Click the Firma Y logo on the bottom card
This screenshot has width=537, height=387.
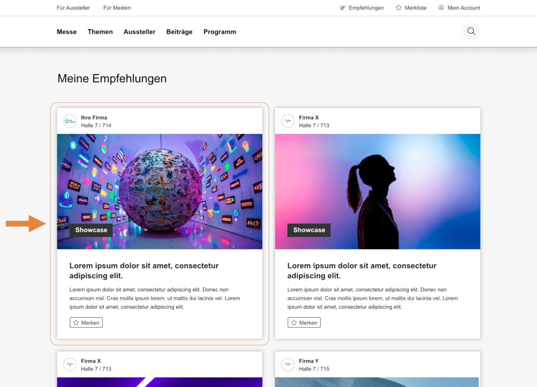pos(288,364)
